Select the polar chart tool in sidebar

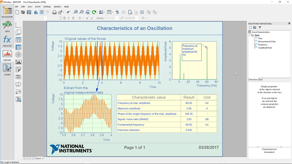click(18, 54)
